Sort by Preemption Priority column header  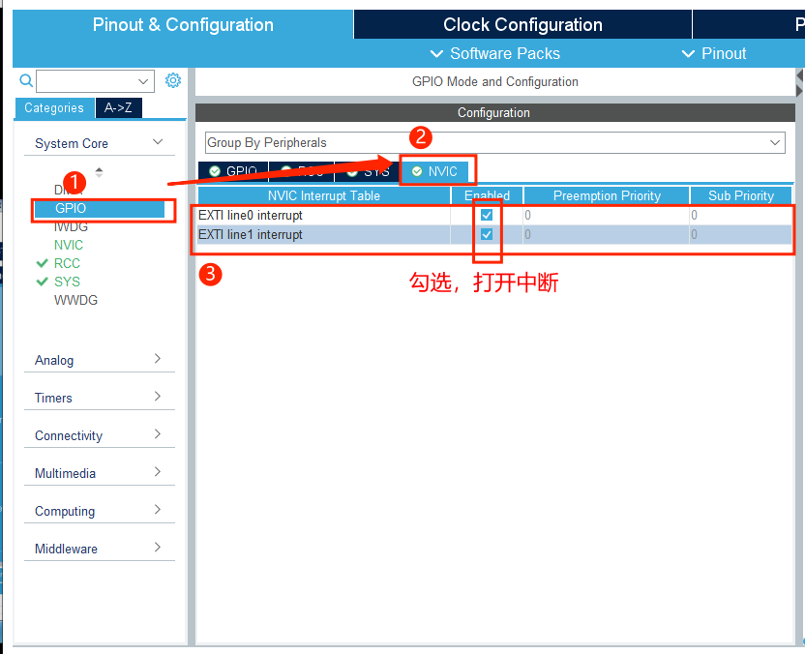point(607,196)
